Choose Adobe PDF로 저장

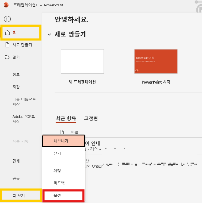(x=23, y=119)
